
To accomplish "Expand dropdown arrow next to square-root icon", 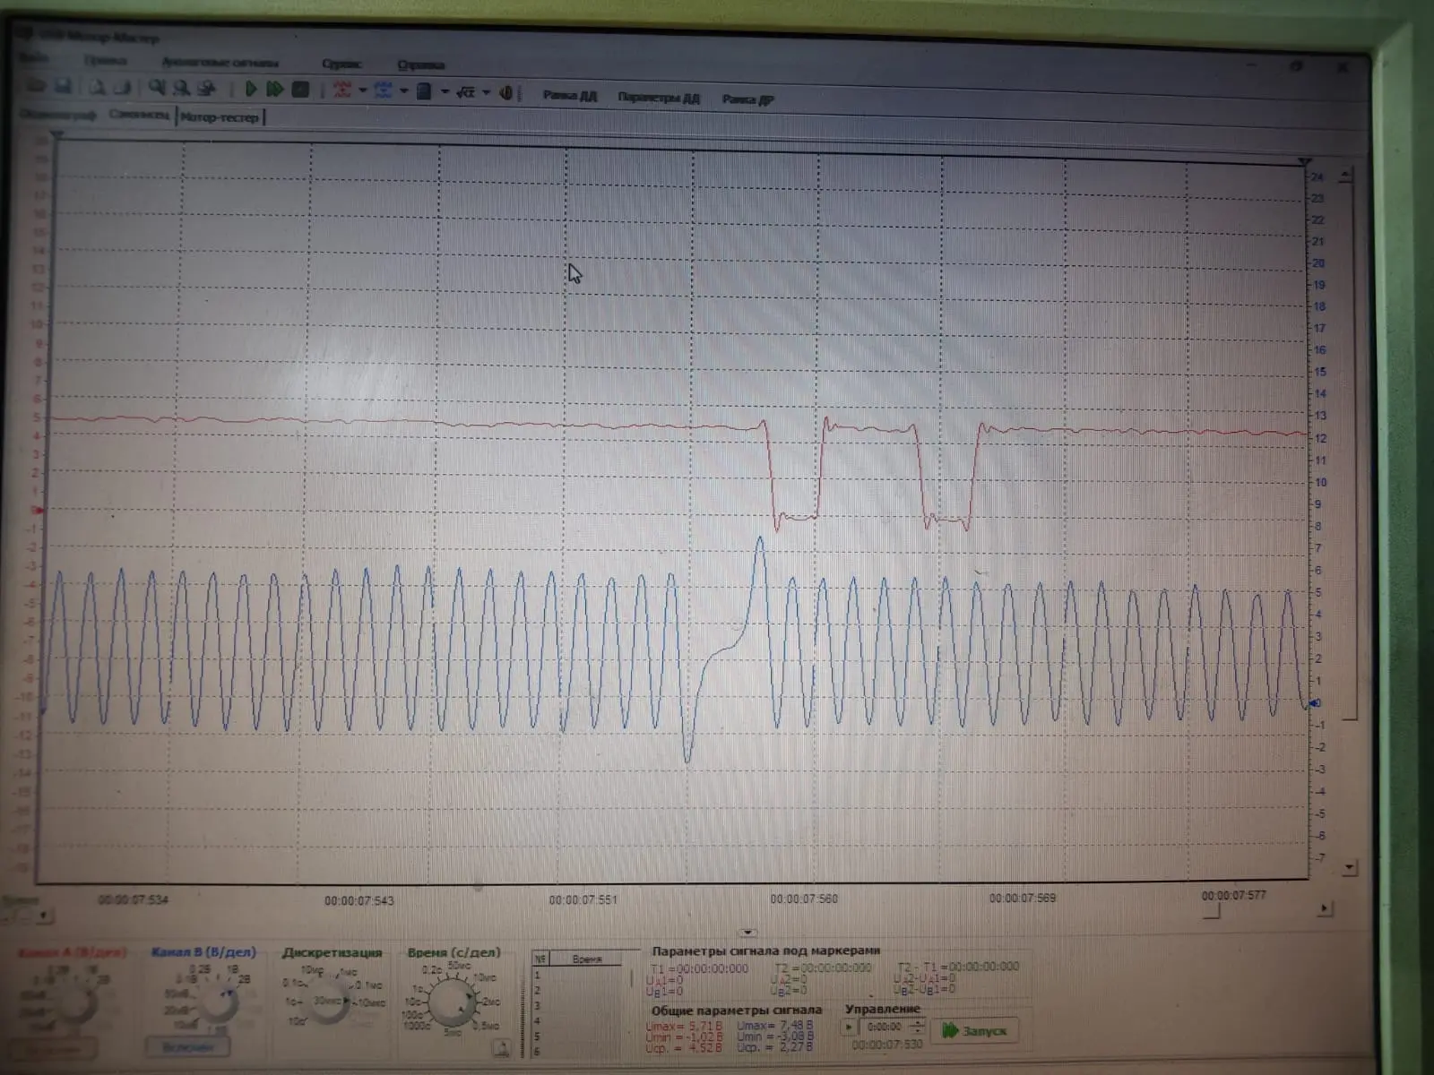I will point(487,91).
